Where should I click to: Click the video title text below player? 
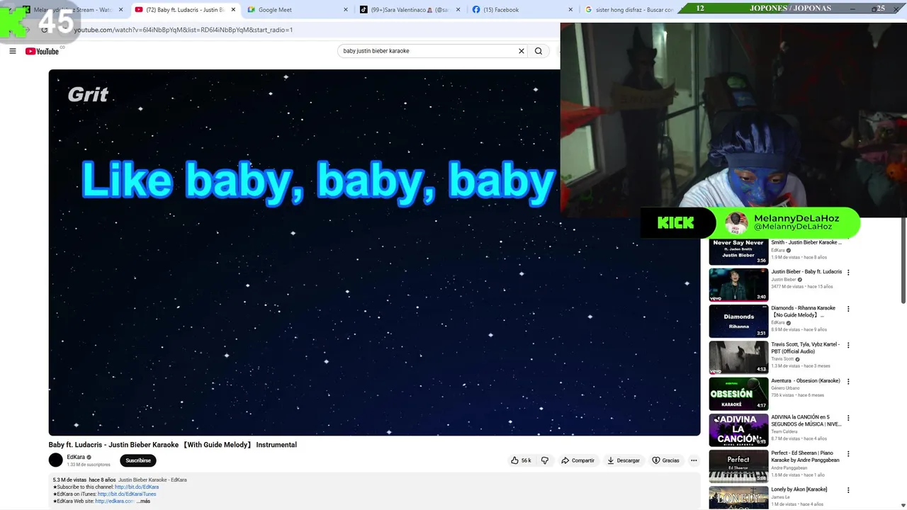pos(173,445)
